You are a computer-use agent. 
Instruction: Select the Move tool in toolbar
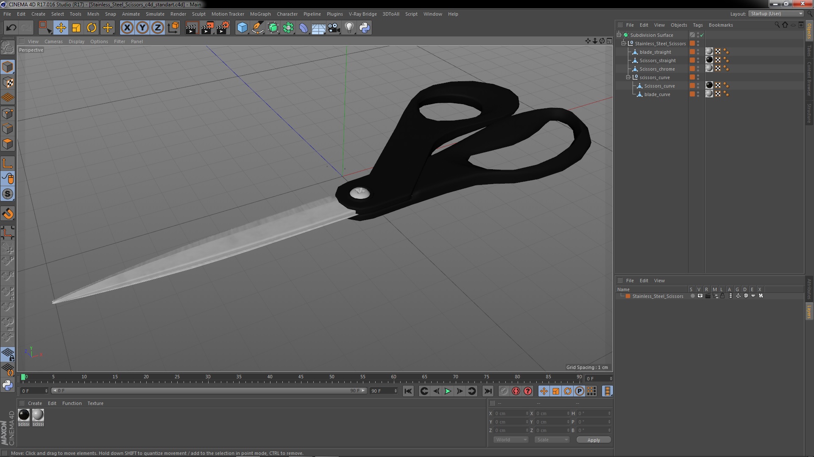pyautogui.click(x=61, y=28)
